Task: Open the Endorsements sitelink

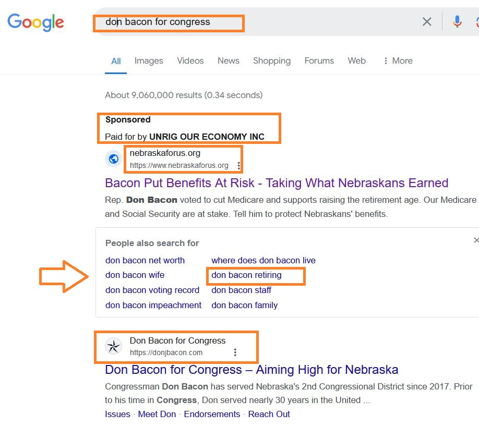Action: (x=212, y=414)
